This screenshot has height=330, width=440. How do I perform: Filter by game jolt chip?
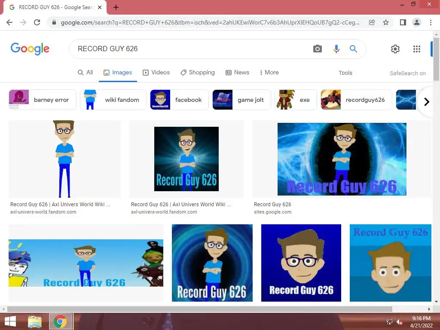pyautogui.click(x=241, y=100)
